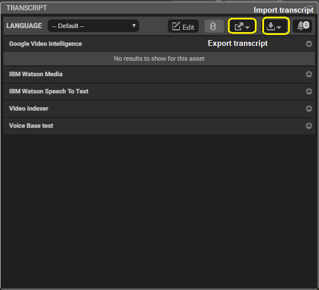319x290 pixels.
Task: Click the TRANSCRIPT panel title tab
Action: [x=27, y=8]
